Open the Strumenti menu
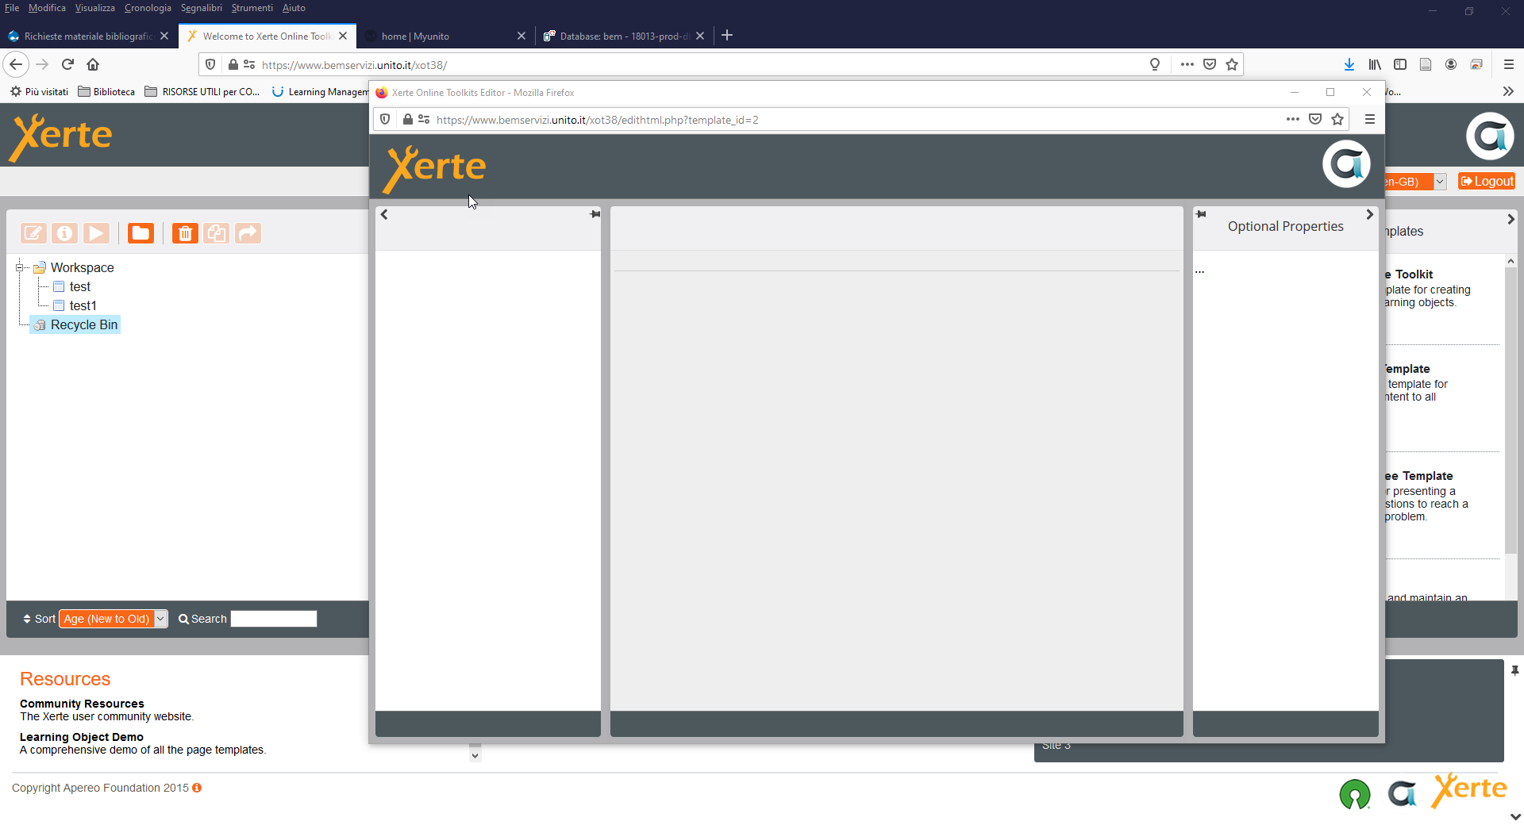The width and height of the screenshot is (1524, 825). [x=252, y=8]
